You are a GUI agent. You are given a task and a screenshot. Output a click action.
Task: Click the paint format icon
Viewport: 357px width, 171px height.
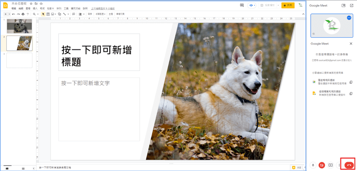[x=28, y=14]
